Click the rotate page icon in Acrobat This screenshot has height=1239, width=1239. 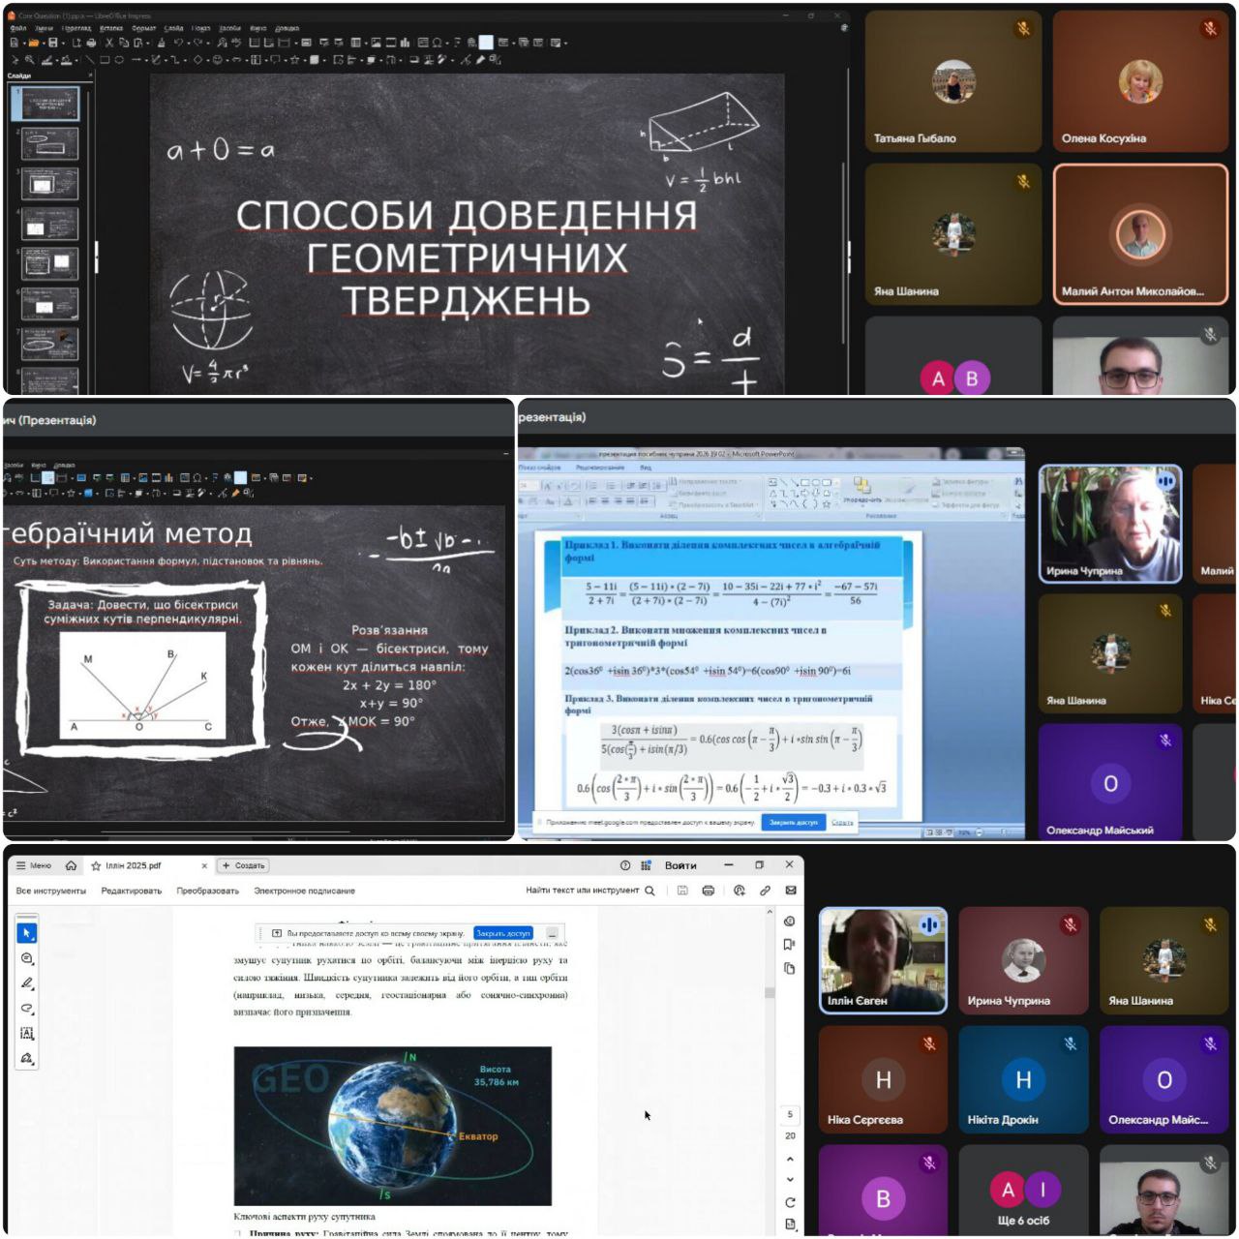tap(790, 1202)
